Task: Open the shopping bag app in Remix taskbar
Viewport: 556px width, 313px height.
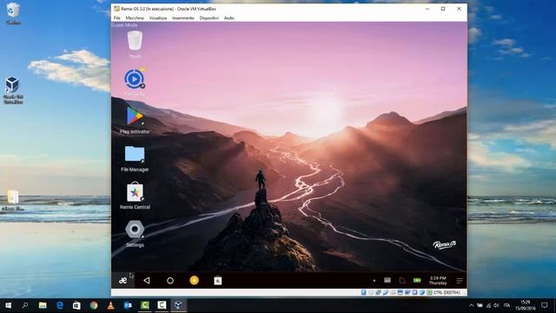Action: (218, 280)
